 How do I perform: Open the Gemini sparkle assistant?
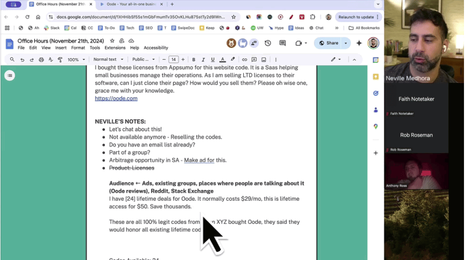[359, 43]
